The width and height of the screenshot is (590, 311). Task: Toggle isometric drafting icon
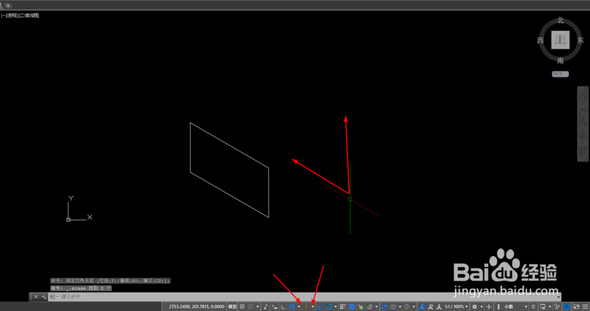306,306
